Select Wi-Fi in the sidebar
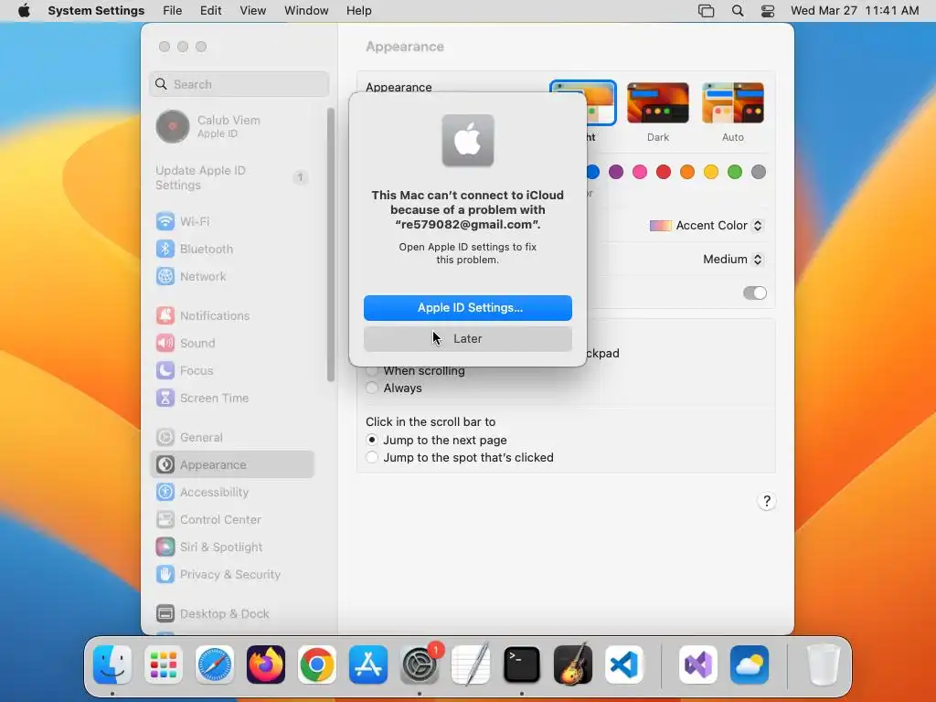 point(231,221)
